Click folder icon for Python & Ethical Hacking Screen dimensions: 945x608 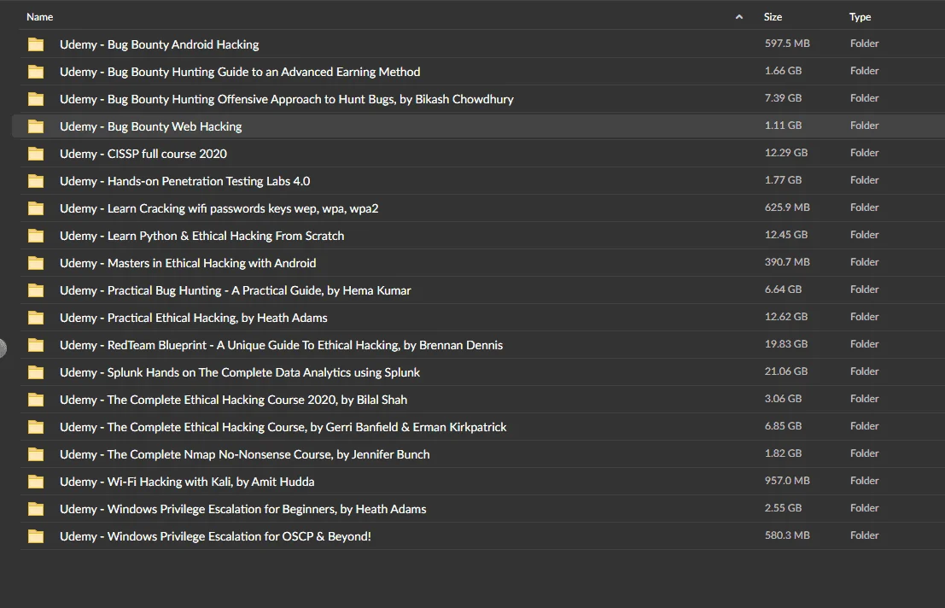click(x=36, y=236)
